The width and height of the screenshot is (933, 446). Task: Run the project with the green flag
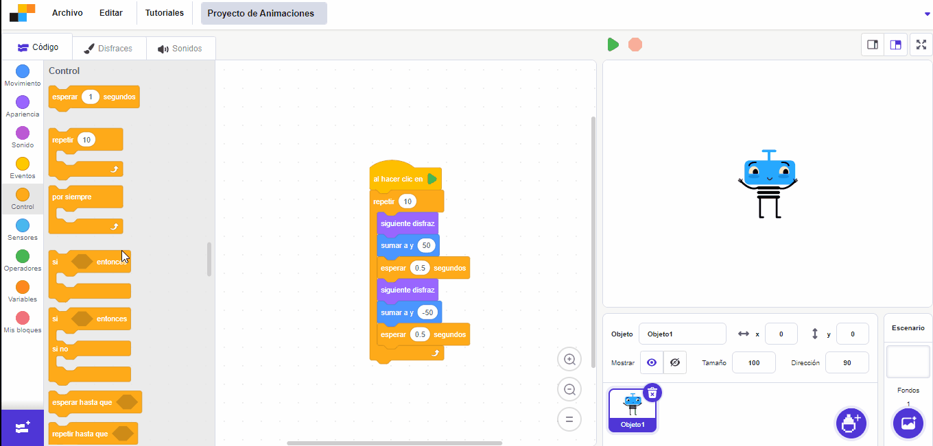pyautogui.click(x=613, y=45)
